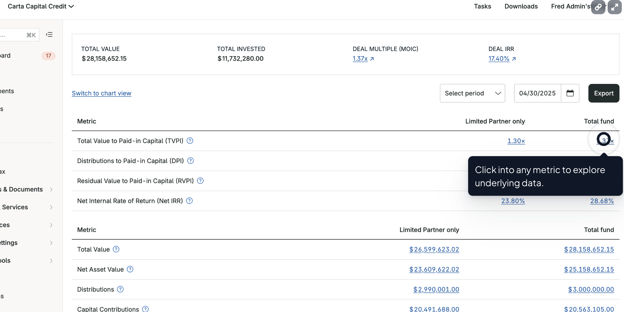Screen dimensions: 624x312
Task: Switch to chart view
Action: coord(101,93)
